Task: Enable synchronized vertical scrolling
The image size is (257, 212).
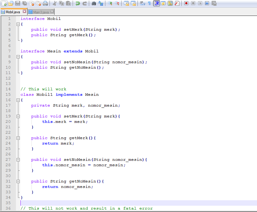Action: (126, 3)
